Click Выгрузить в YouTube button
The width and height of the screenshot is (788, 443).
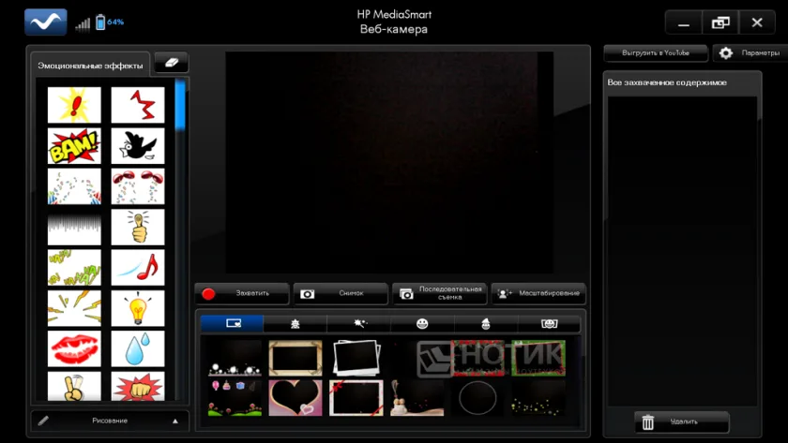[656, 52]
